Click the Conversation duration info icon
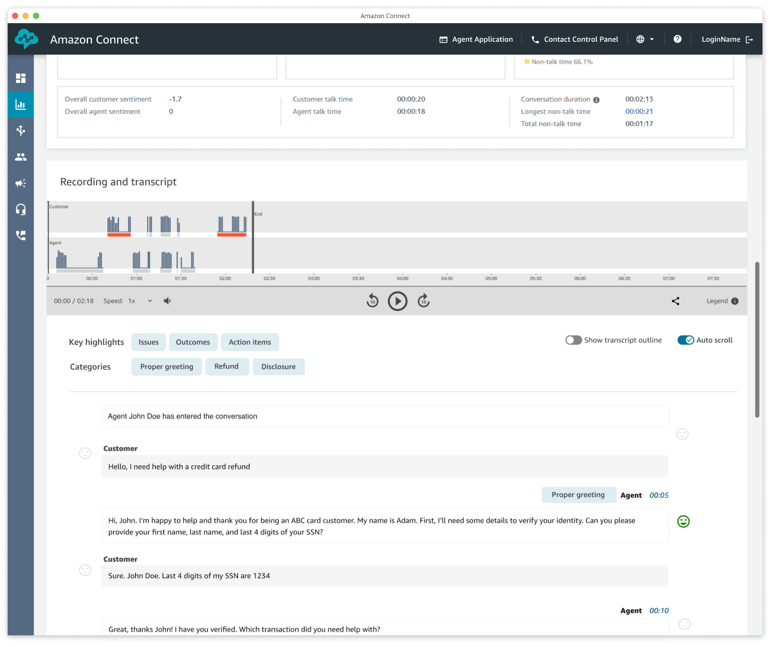772x647 pixels. click(x=596, y=99)
